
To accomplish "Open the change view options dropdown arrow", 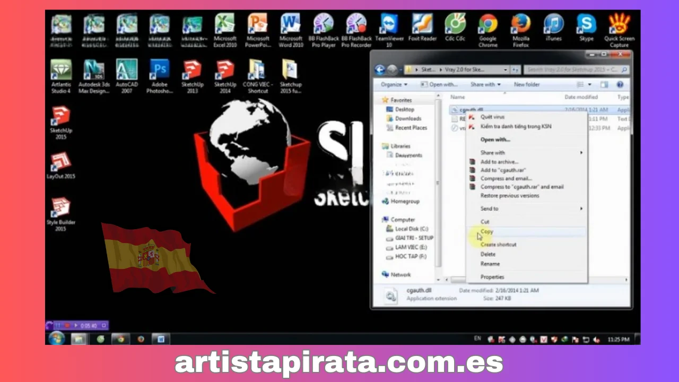I will coord(589,84).
